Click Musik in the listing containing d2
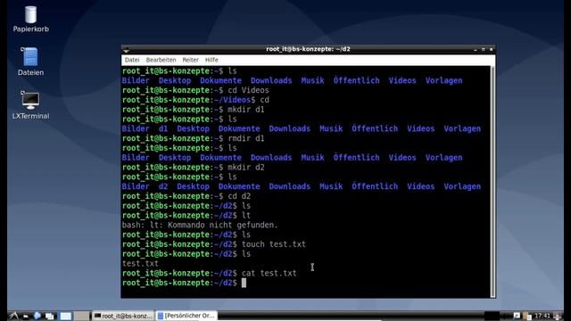 [x=331, y=186]
